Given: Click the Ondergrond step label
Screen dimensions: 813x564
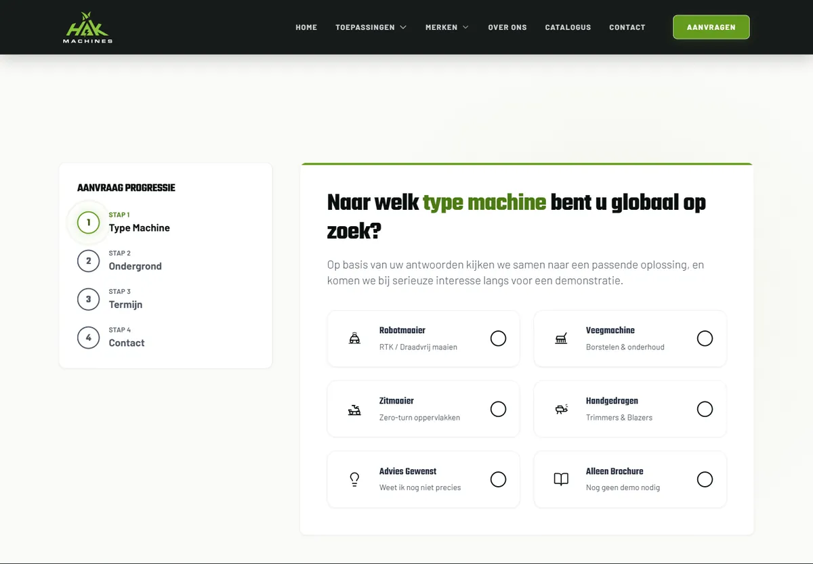Looking at the screenshot, I should pos(135,266).
